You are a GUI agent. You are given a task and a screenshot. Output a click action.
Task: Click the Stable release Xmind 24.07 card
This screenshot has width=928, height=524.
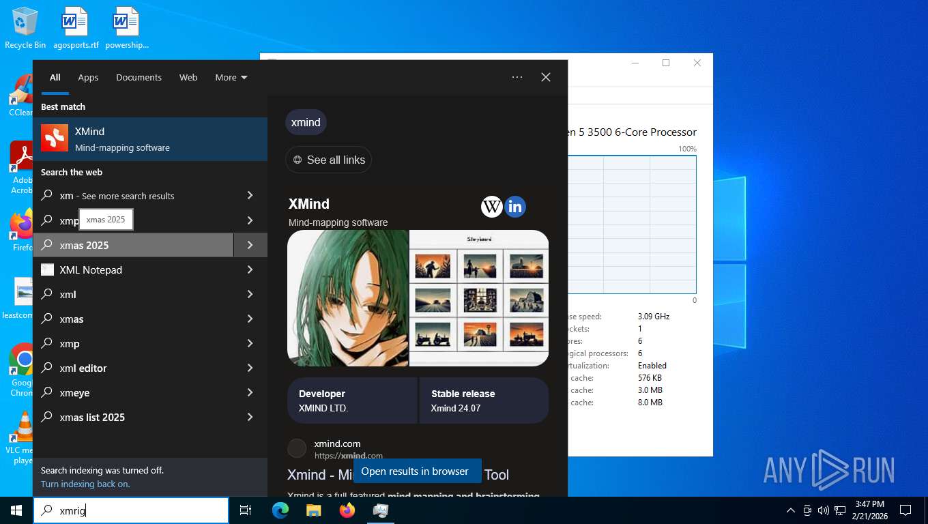pos(484,401)
